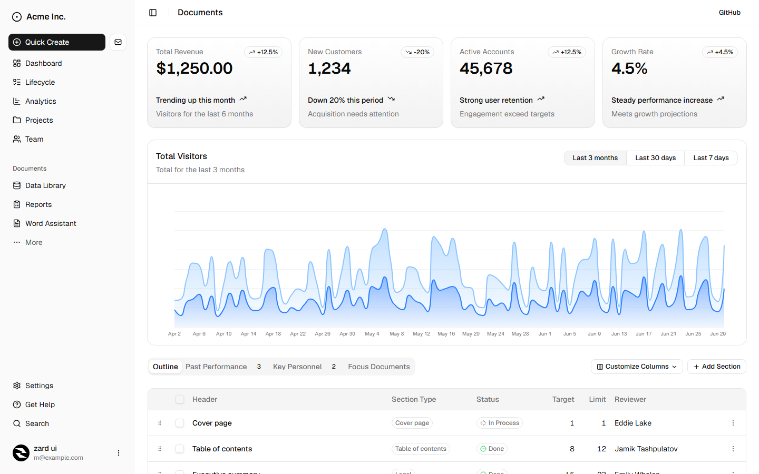Click the In Process status badge
The image size is (759, 474).
click(500, 423)
